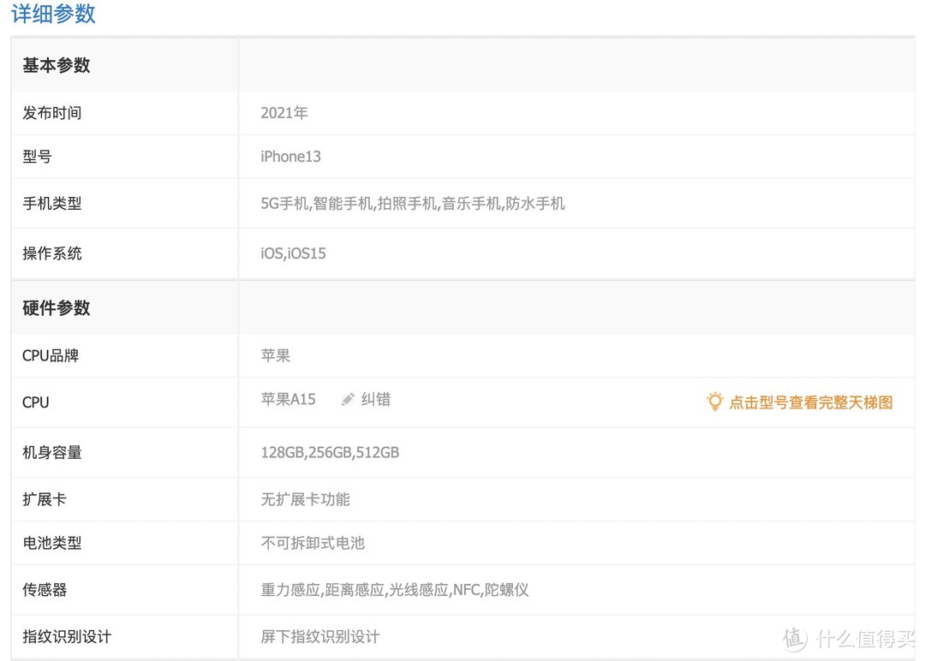Select the 苹果 CPU brand value
This screenshot has height=661, width=925.
point(276,355)
